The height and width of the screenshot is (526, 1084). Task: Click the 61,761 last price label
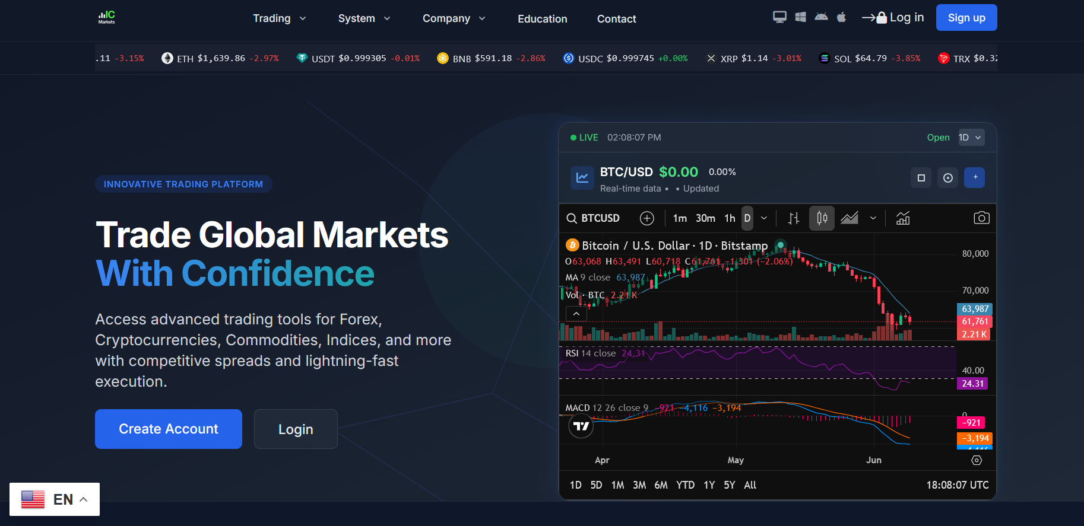pyautogui.click(x=975, y=321)
